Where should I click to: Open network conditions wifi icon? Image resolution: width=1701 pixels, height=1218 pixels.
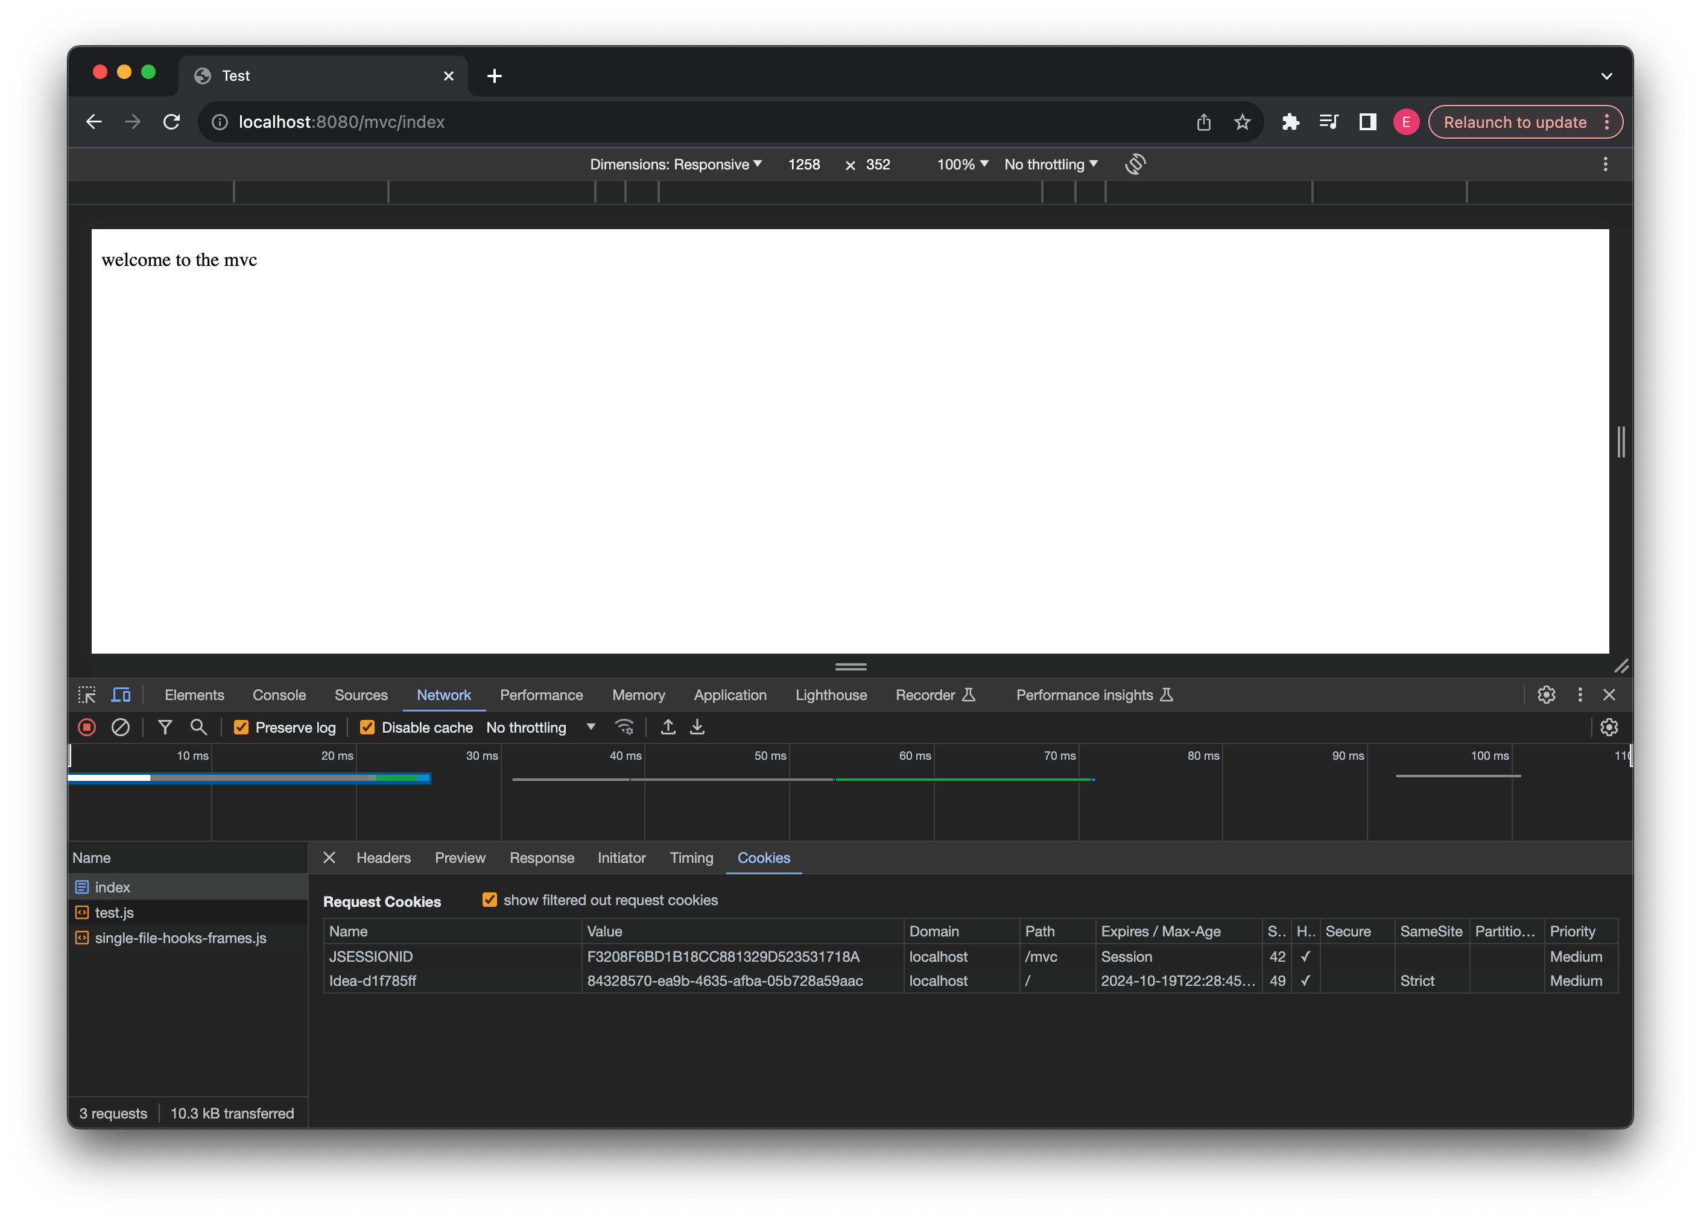pyautogui.click(x=624, y=727)
